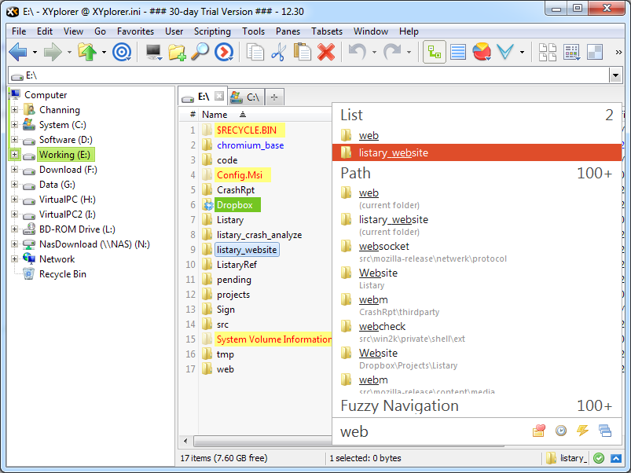This screenshot has width=631, height=473.
Task: Click the blue Back arrow button
Action: [18, 53]
